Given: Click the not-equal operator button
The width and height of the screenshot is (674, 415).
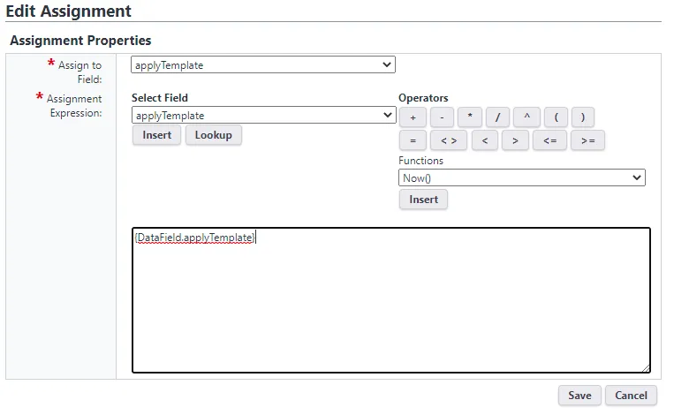Looking at the screenshot, I should (448, 140).
